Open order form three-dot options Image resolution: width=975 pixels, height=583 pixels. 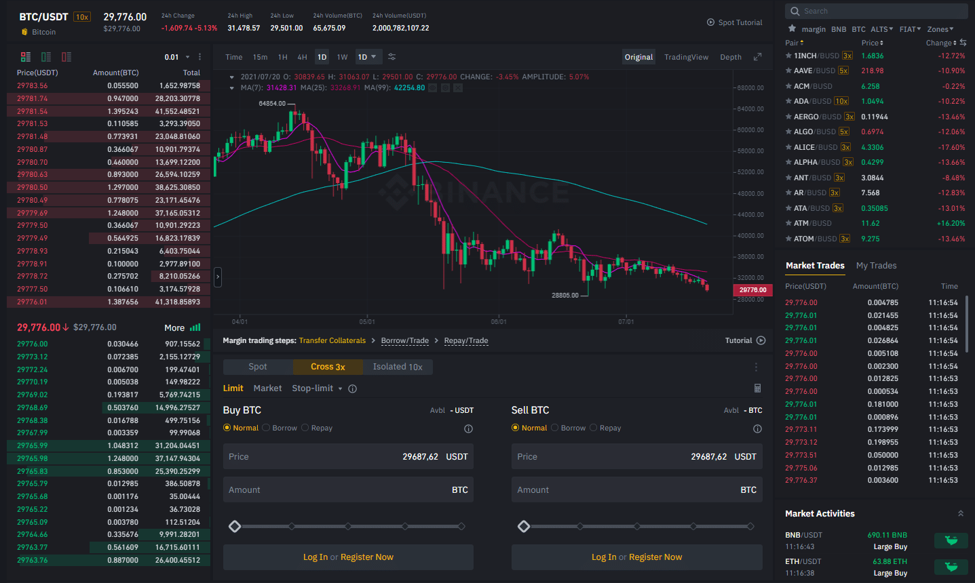[756, 367]
